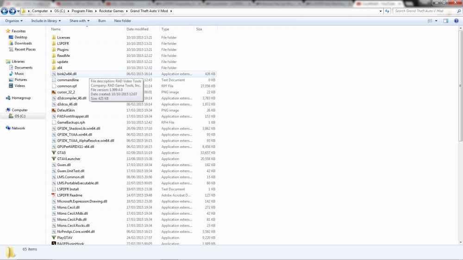Open Documents library
Image resolution: width=463 pixels, height=260 pixels.
tap(20, 68)
